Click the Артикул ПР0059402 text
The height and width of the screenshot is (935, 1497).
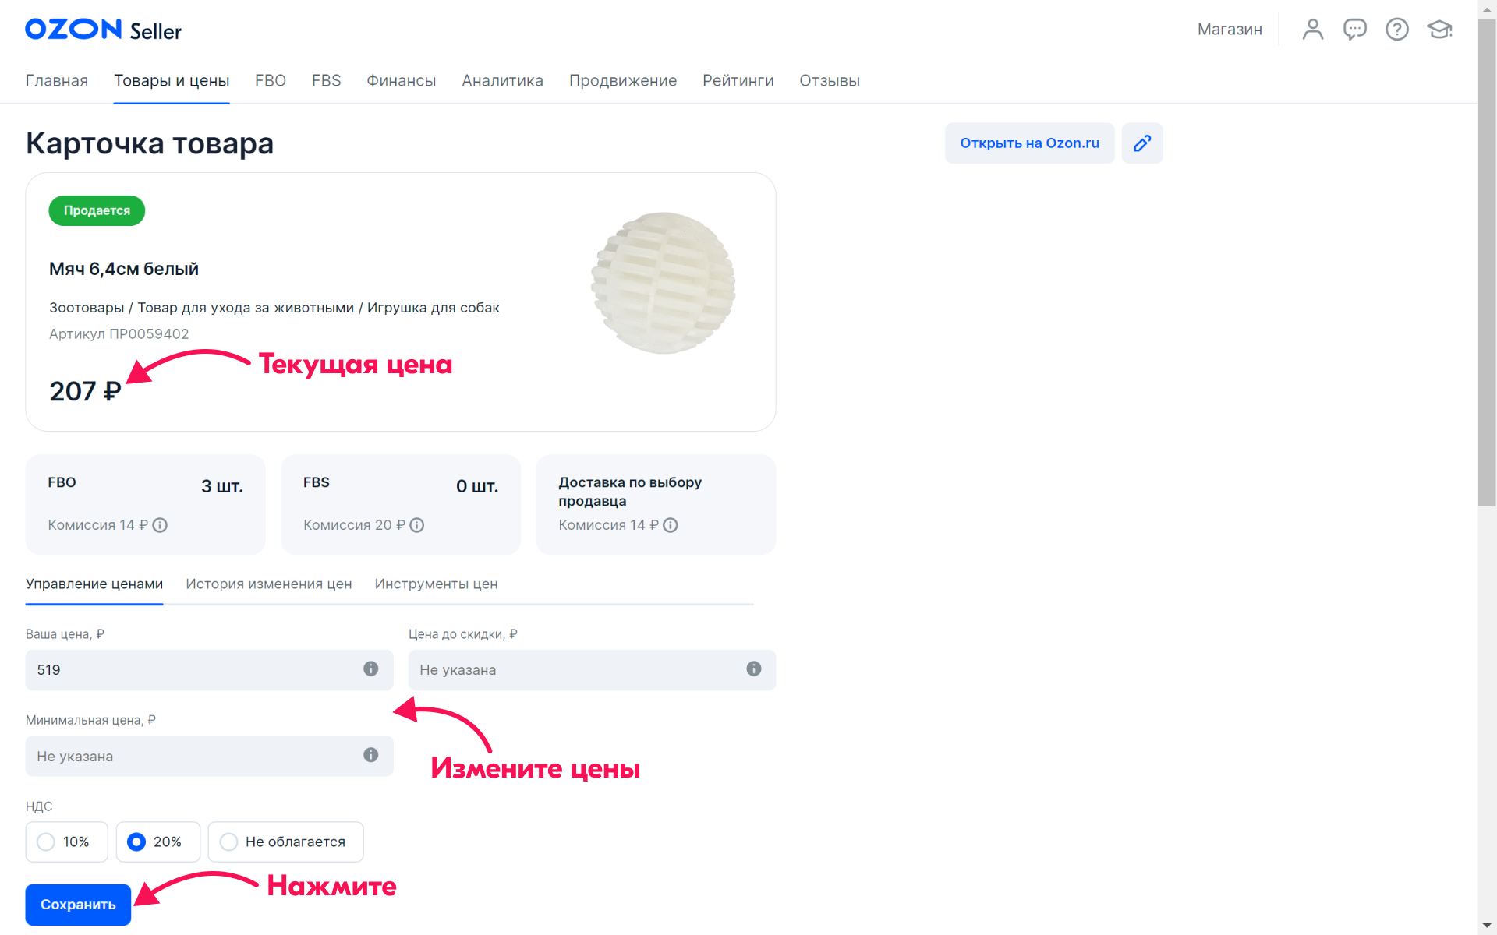click(x=119, y=334)
